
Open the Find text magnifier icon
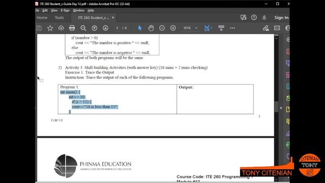pos(83,28)
